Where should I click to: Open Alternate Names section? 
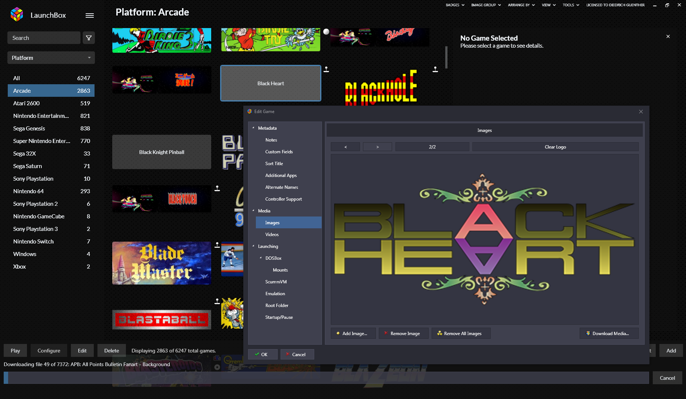281,187
